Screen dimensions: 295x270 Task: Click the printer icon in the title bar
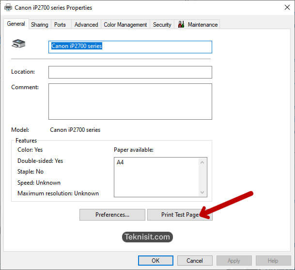click(8, 8)
